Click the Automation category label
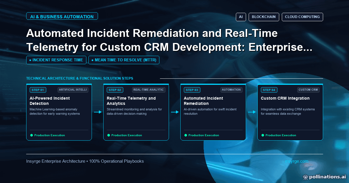This screenshot has height=183, width=349. tap(232, 90)
